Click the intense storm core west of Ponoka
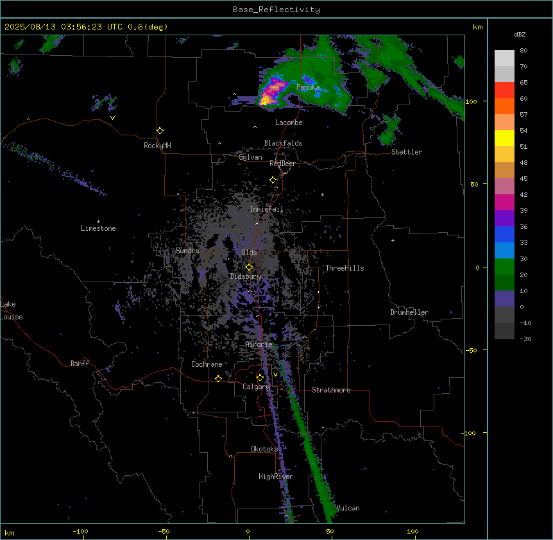 tap(271, 92)
